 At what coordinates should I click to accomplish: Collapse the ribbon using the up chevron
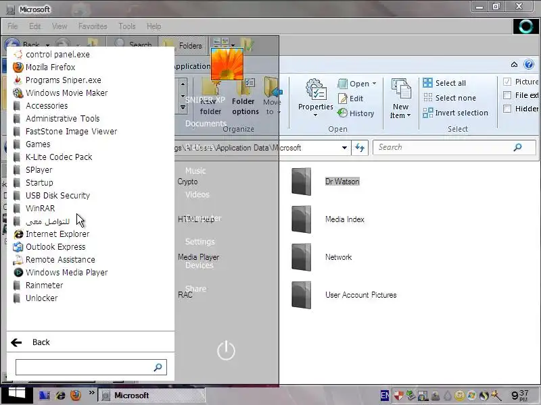(x=514, y=64)
